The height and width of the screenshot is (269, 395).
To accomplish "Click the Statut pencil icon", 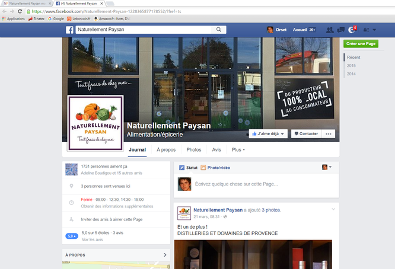I will coord(181,168).
